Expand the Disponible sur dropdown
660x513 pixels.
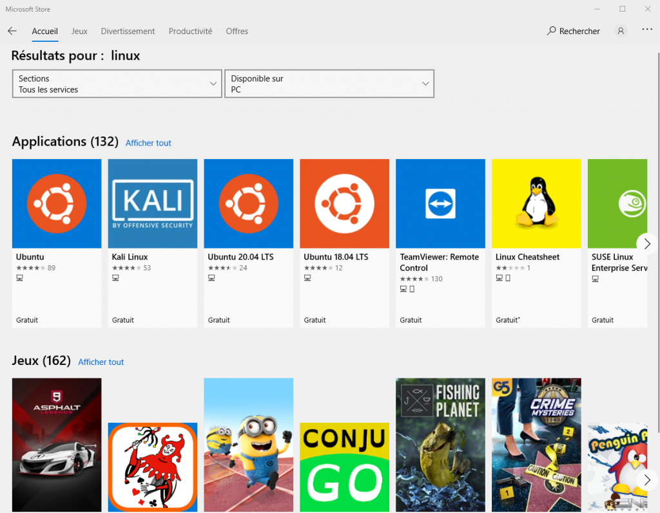coord(329,84)
